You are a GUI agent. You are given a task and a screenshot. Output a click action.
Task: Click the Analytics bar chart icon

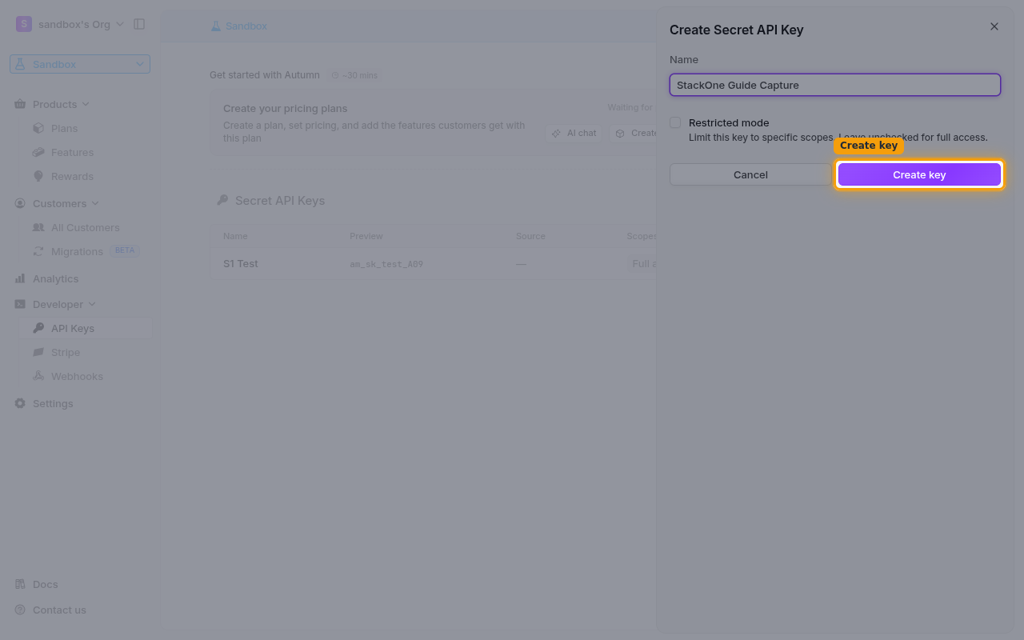coord(20,278)
